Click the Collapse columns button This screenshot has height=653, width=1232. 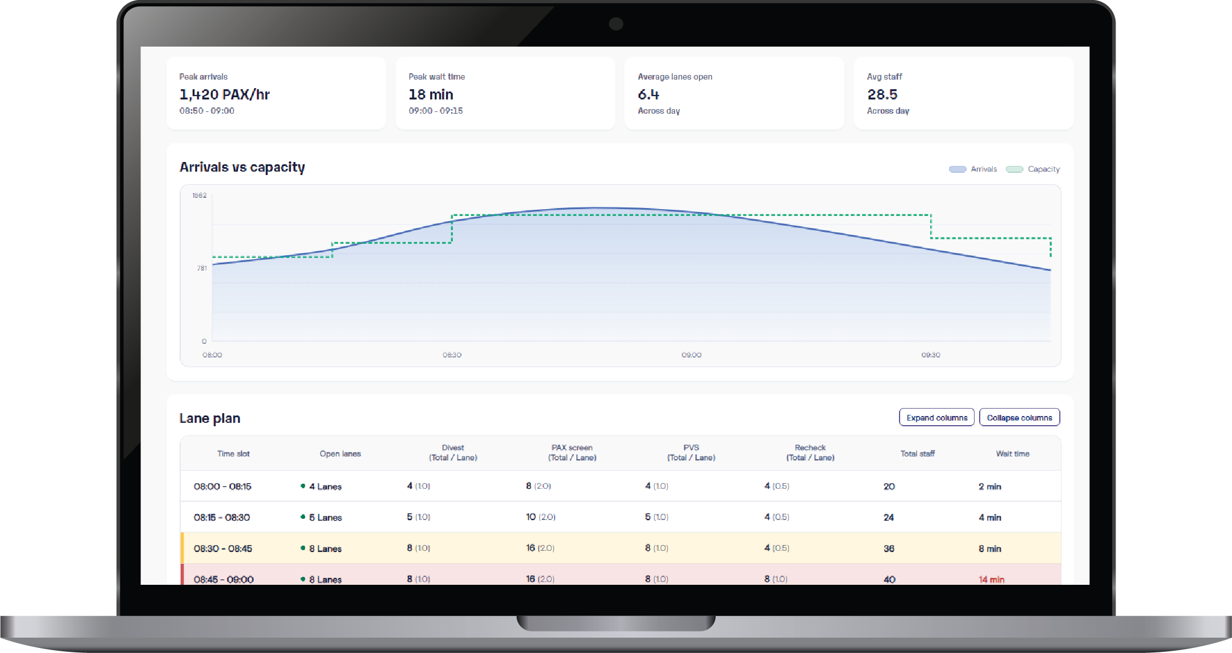[x=1019, y=417]
